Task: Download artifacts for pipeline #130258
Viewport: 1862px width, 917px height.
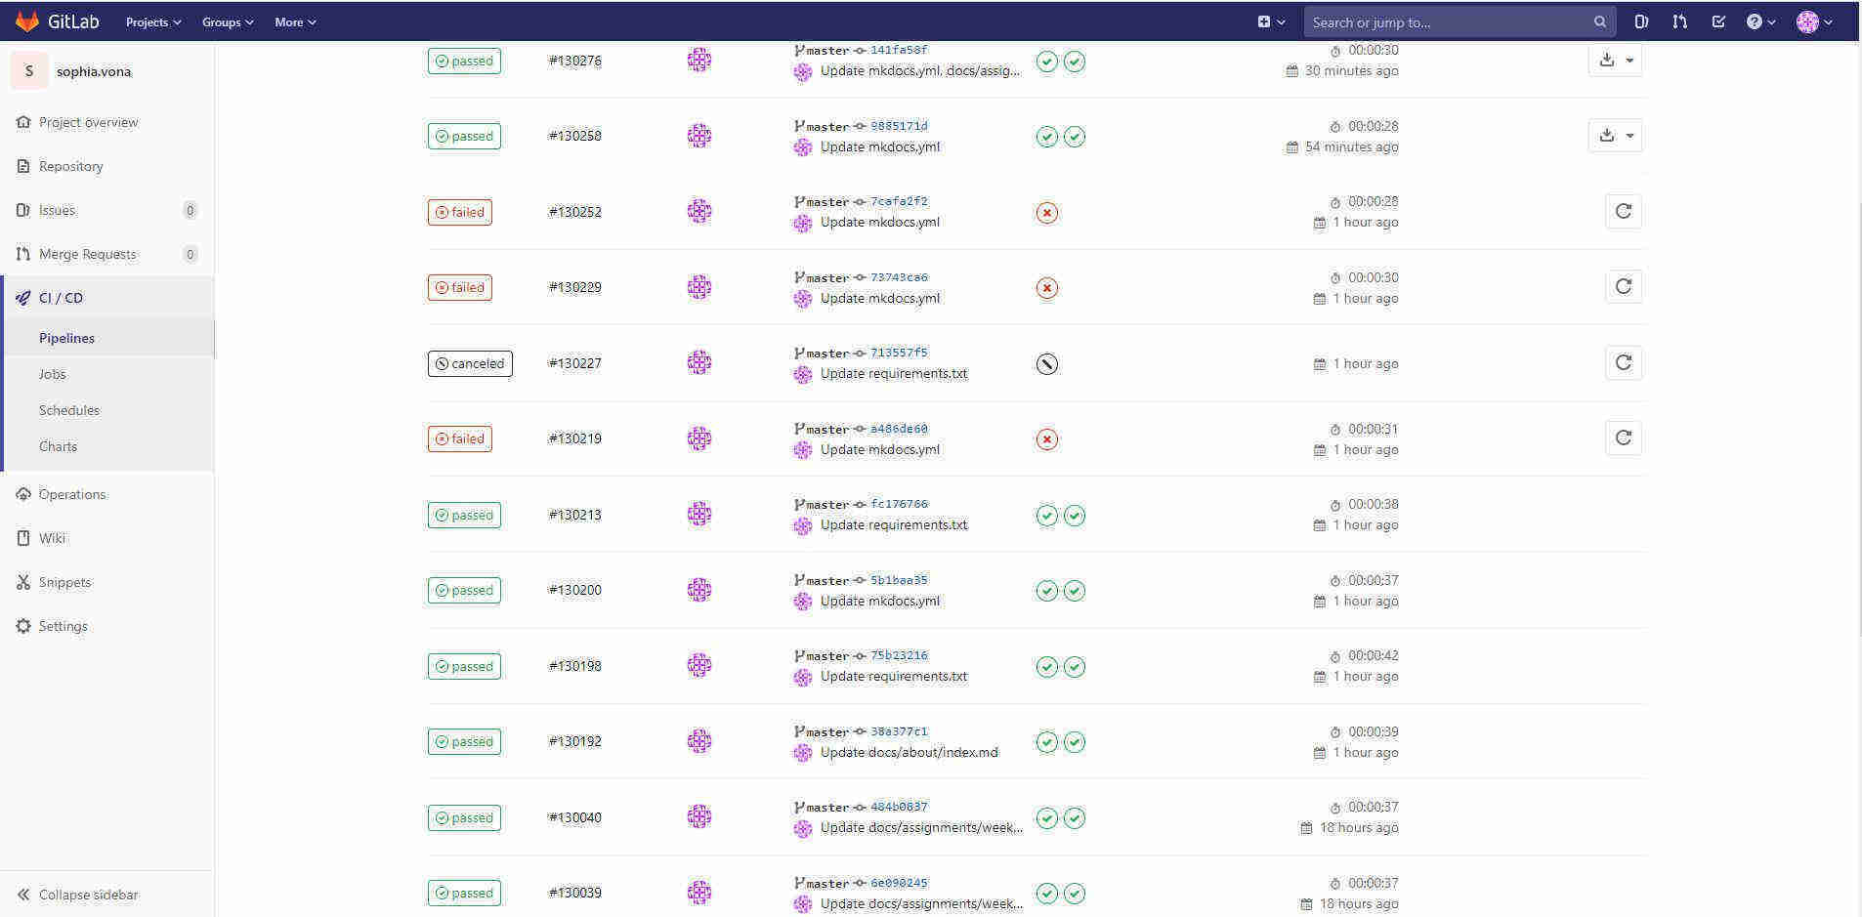Action: tap(1615, 135)
